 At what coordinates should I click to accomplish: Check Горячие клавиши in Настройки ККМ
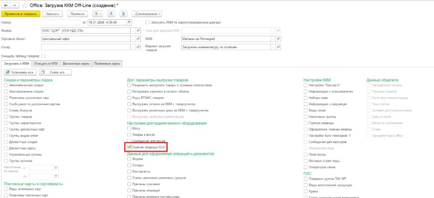coord(306,123)
